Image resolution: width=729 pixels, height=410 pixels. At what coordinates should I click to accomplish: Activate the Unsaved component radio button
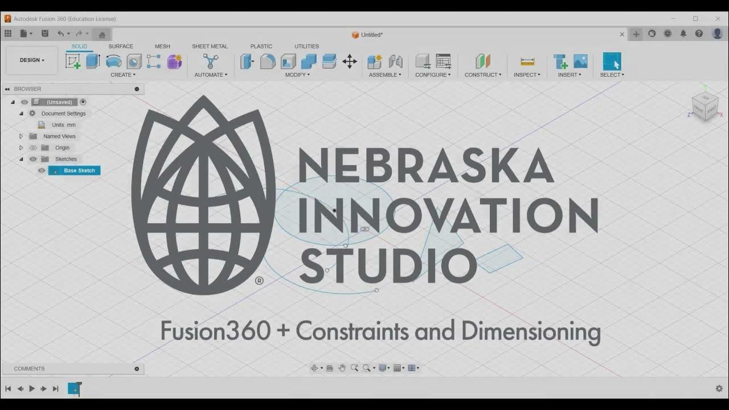click(x=83, y=102)
